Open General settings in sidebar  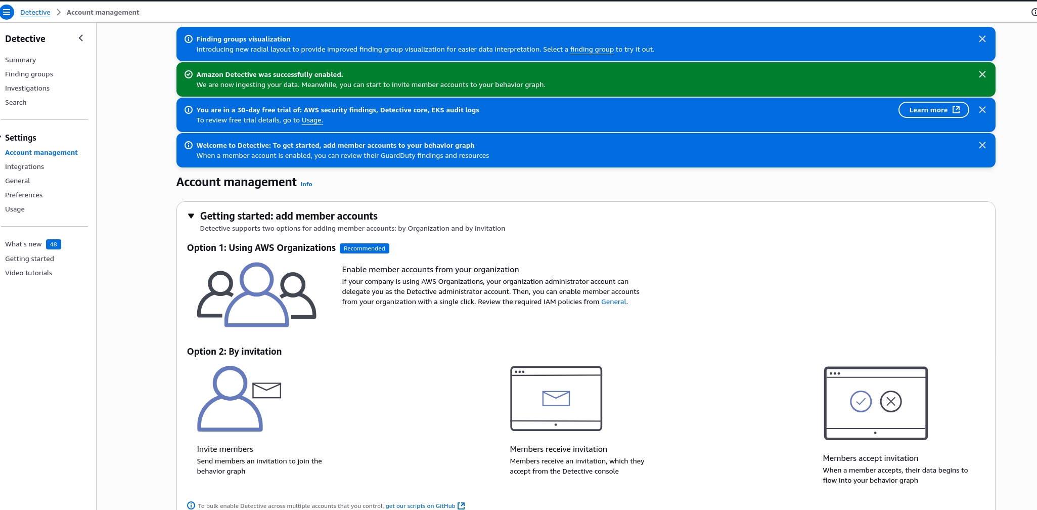point(17,181)
